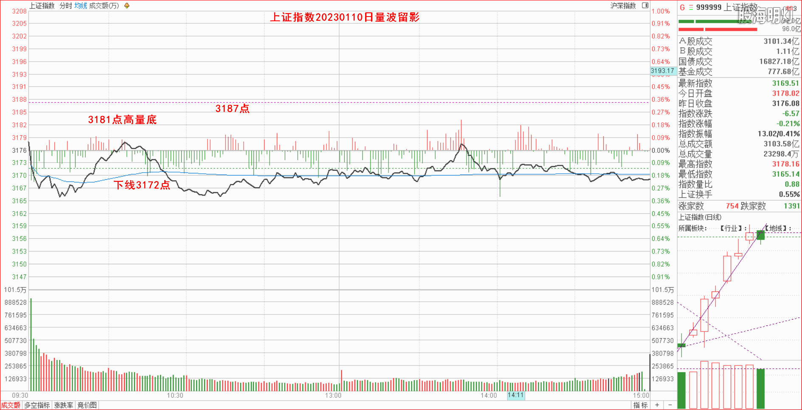This screenshot has width=802, height=410.
Task: Toggle the side panel icon beside 沪深指数
Action: [x=645, y=6]
